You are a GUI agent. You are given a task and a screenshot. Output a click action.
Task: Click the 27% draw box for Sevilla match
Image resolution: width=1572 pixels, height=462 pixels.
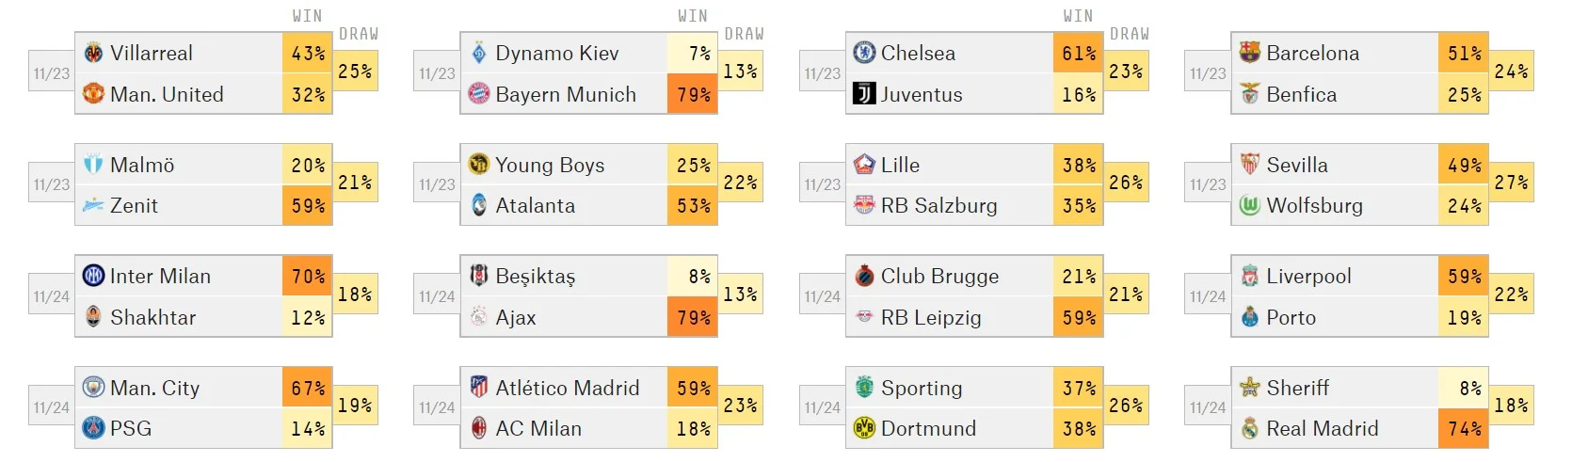point(1511,183)
